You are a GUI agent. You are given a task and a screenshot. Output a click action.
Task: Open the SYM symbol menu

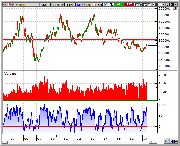pyautogui.click(x=98, y=5)
